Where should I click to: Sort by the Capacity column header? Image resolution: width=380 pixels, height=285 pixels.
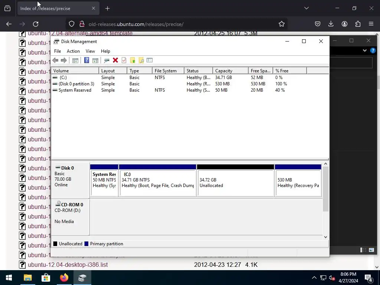click(x=230, y=71)
